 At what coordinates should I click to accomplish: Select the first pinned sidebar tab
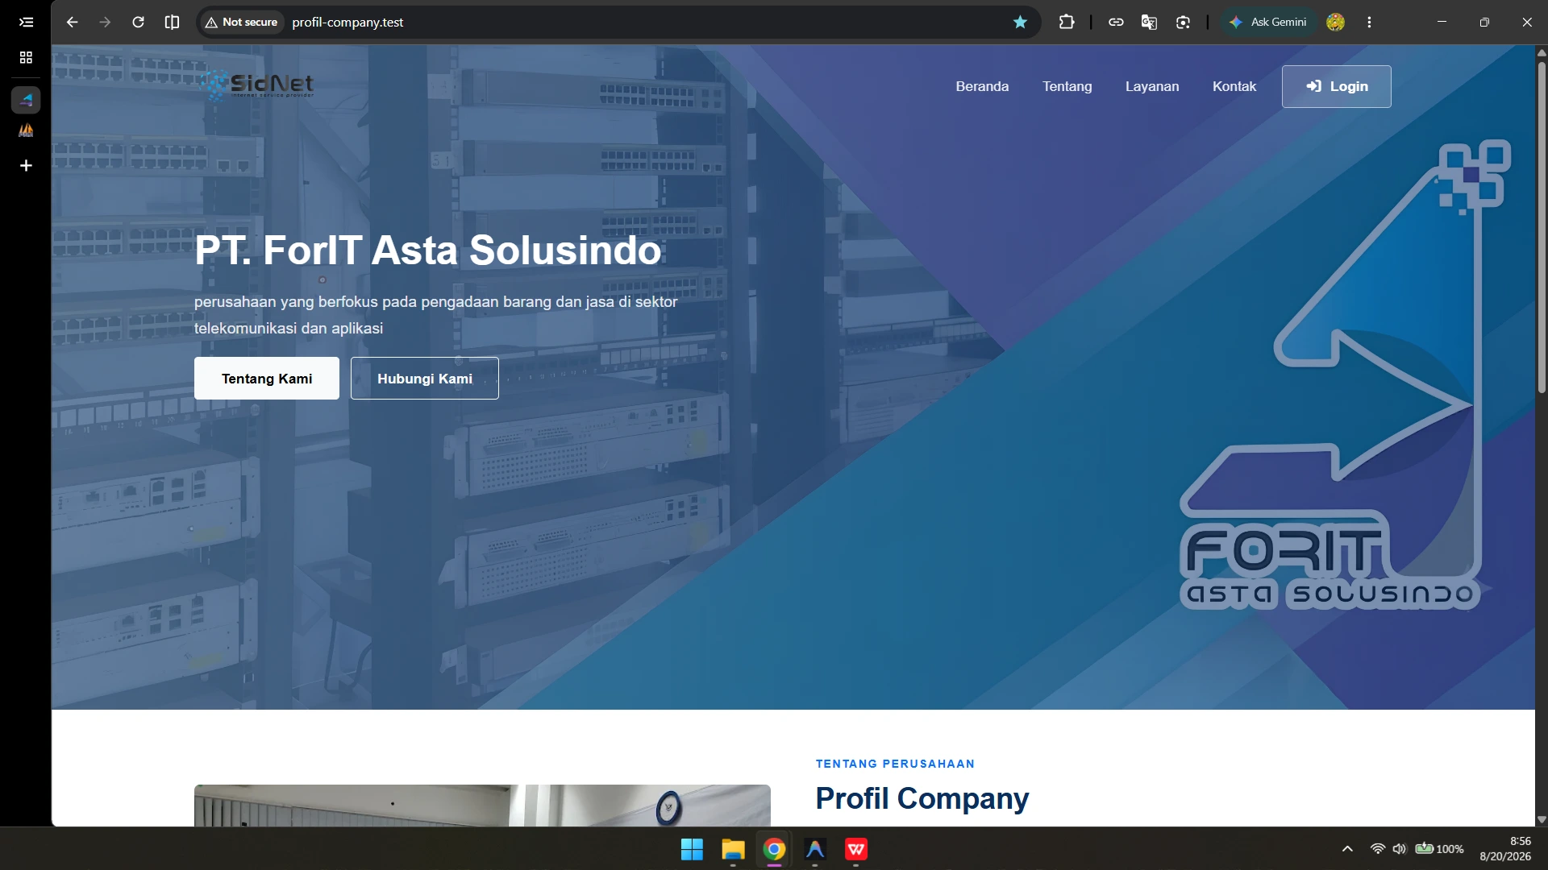pyautogui.click(x=26, y=100)
